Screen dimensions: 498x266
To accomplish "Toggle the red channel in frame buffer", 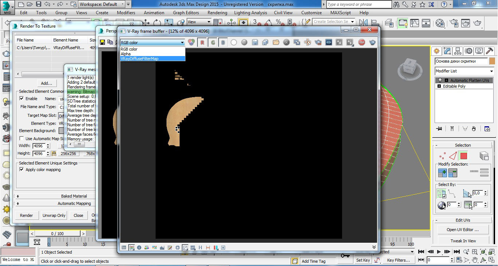I will [202, 43].
